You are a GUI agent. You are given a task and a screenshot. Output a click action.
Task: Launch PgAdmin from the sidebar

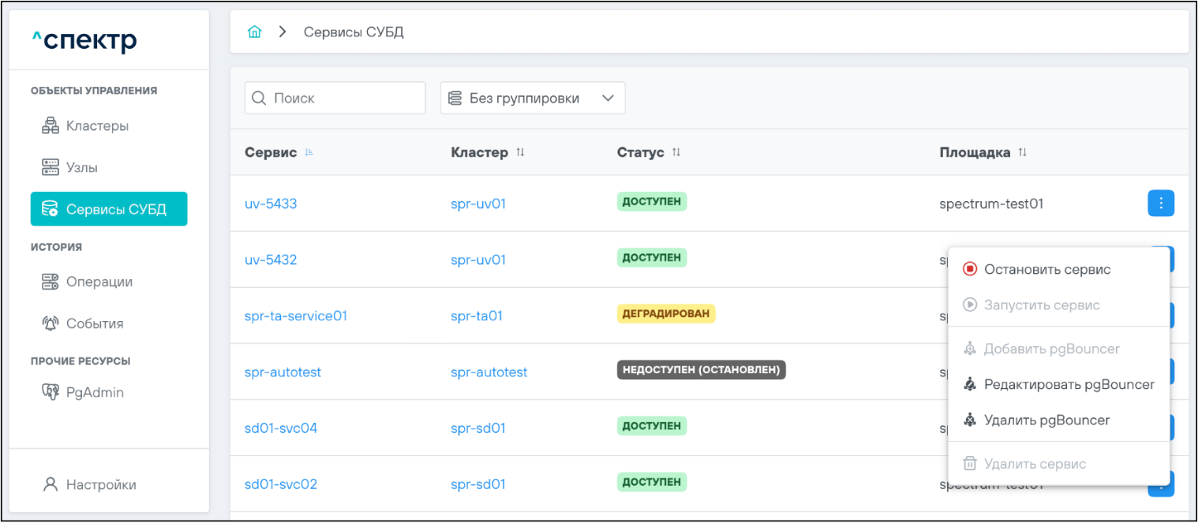(94, 393)
